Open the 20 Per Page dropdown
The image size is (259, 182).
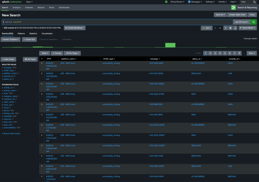[72, 53]
